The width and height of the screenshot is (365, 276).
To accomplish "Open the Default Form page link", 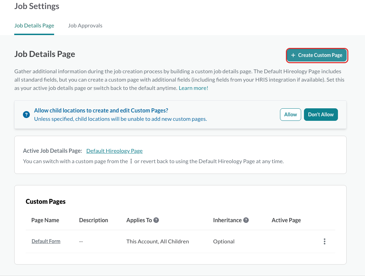I will tap(46, 241).
